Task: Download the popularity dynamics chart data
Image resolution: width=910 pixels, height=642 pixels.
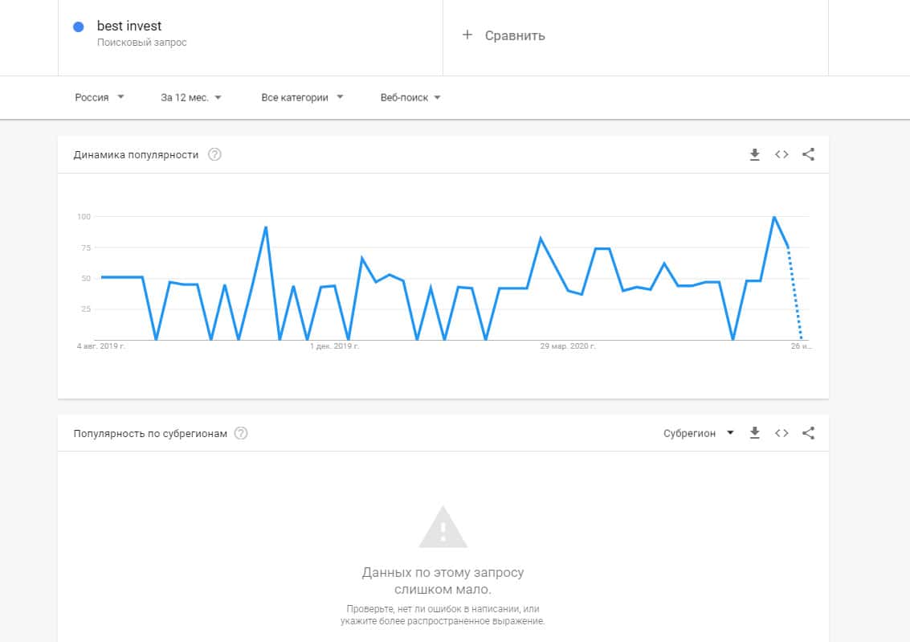Action: pos(754,155)
